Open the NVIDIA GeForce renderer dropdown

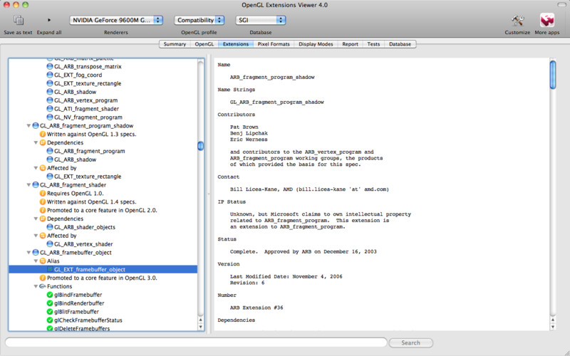tap(116, 20)
